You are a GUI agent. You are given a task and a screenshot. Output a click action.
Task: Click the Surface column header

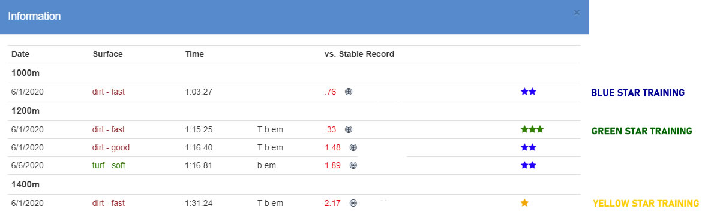107,54
